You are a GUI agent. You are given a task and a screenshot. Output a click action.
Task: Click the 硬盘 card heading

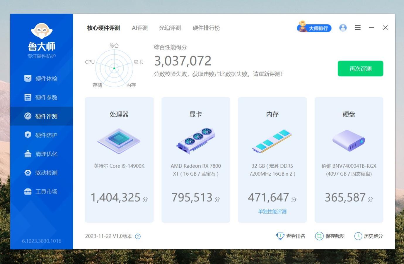pos(349,114)
